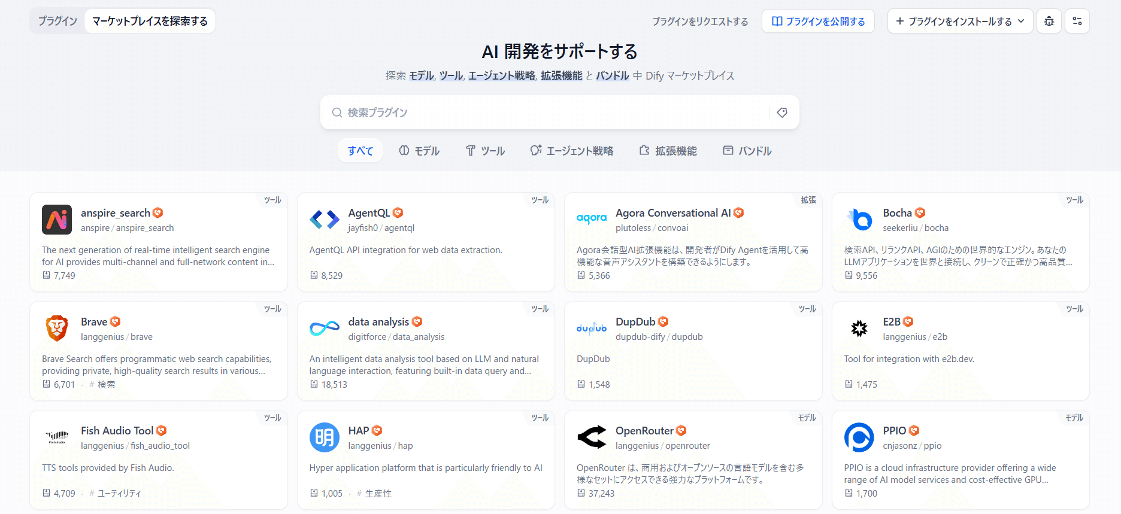Click the DupDub plugin logo
The width and height of the screenshot is (1121, 514).
[x=592, y=329]
